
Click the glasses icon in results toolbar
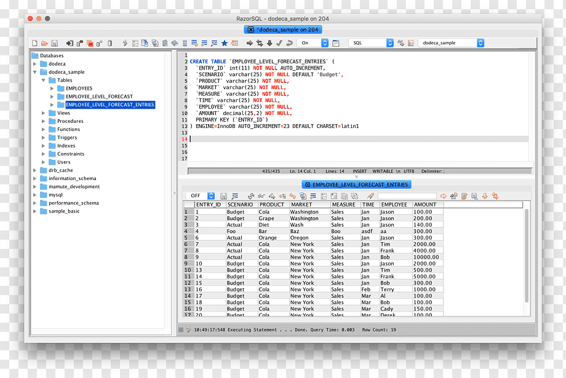pyautogui.click(x=261, y=196)
